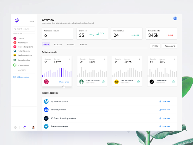
Task: Click the Telegram messenger icon
Action: click(x=46, y=126)
